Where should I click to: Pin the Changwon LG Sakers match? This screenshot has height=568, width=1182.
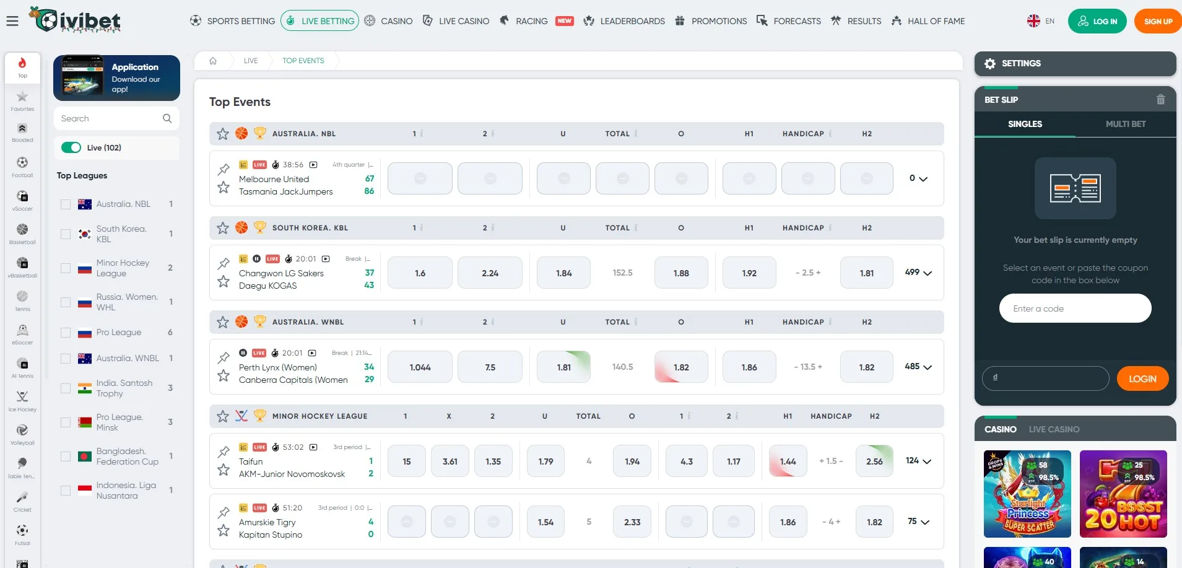click(224, 263)
